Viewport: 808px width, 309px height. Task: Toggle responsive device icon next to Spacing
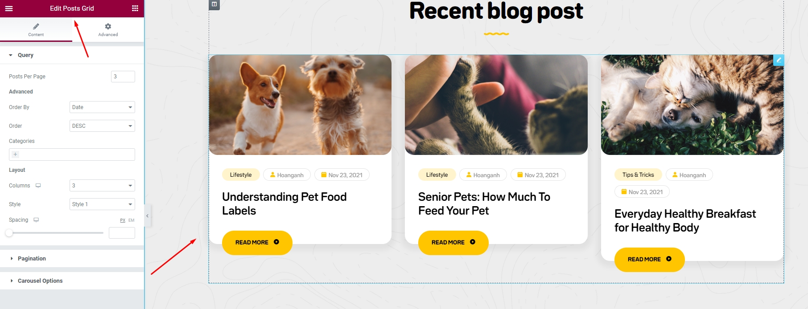(x=36, y=220)
